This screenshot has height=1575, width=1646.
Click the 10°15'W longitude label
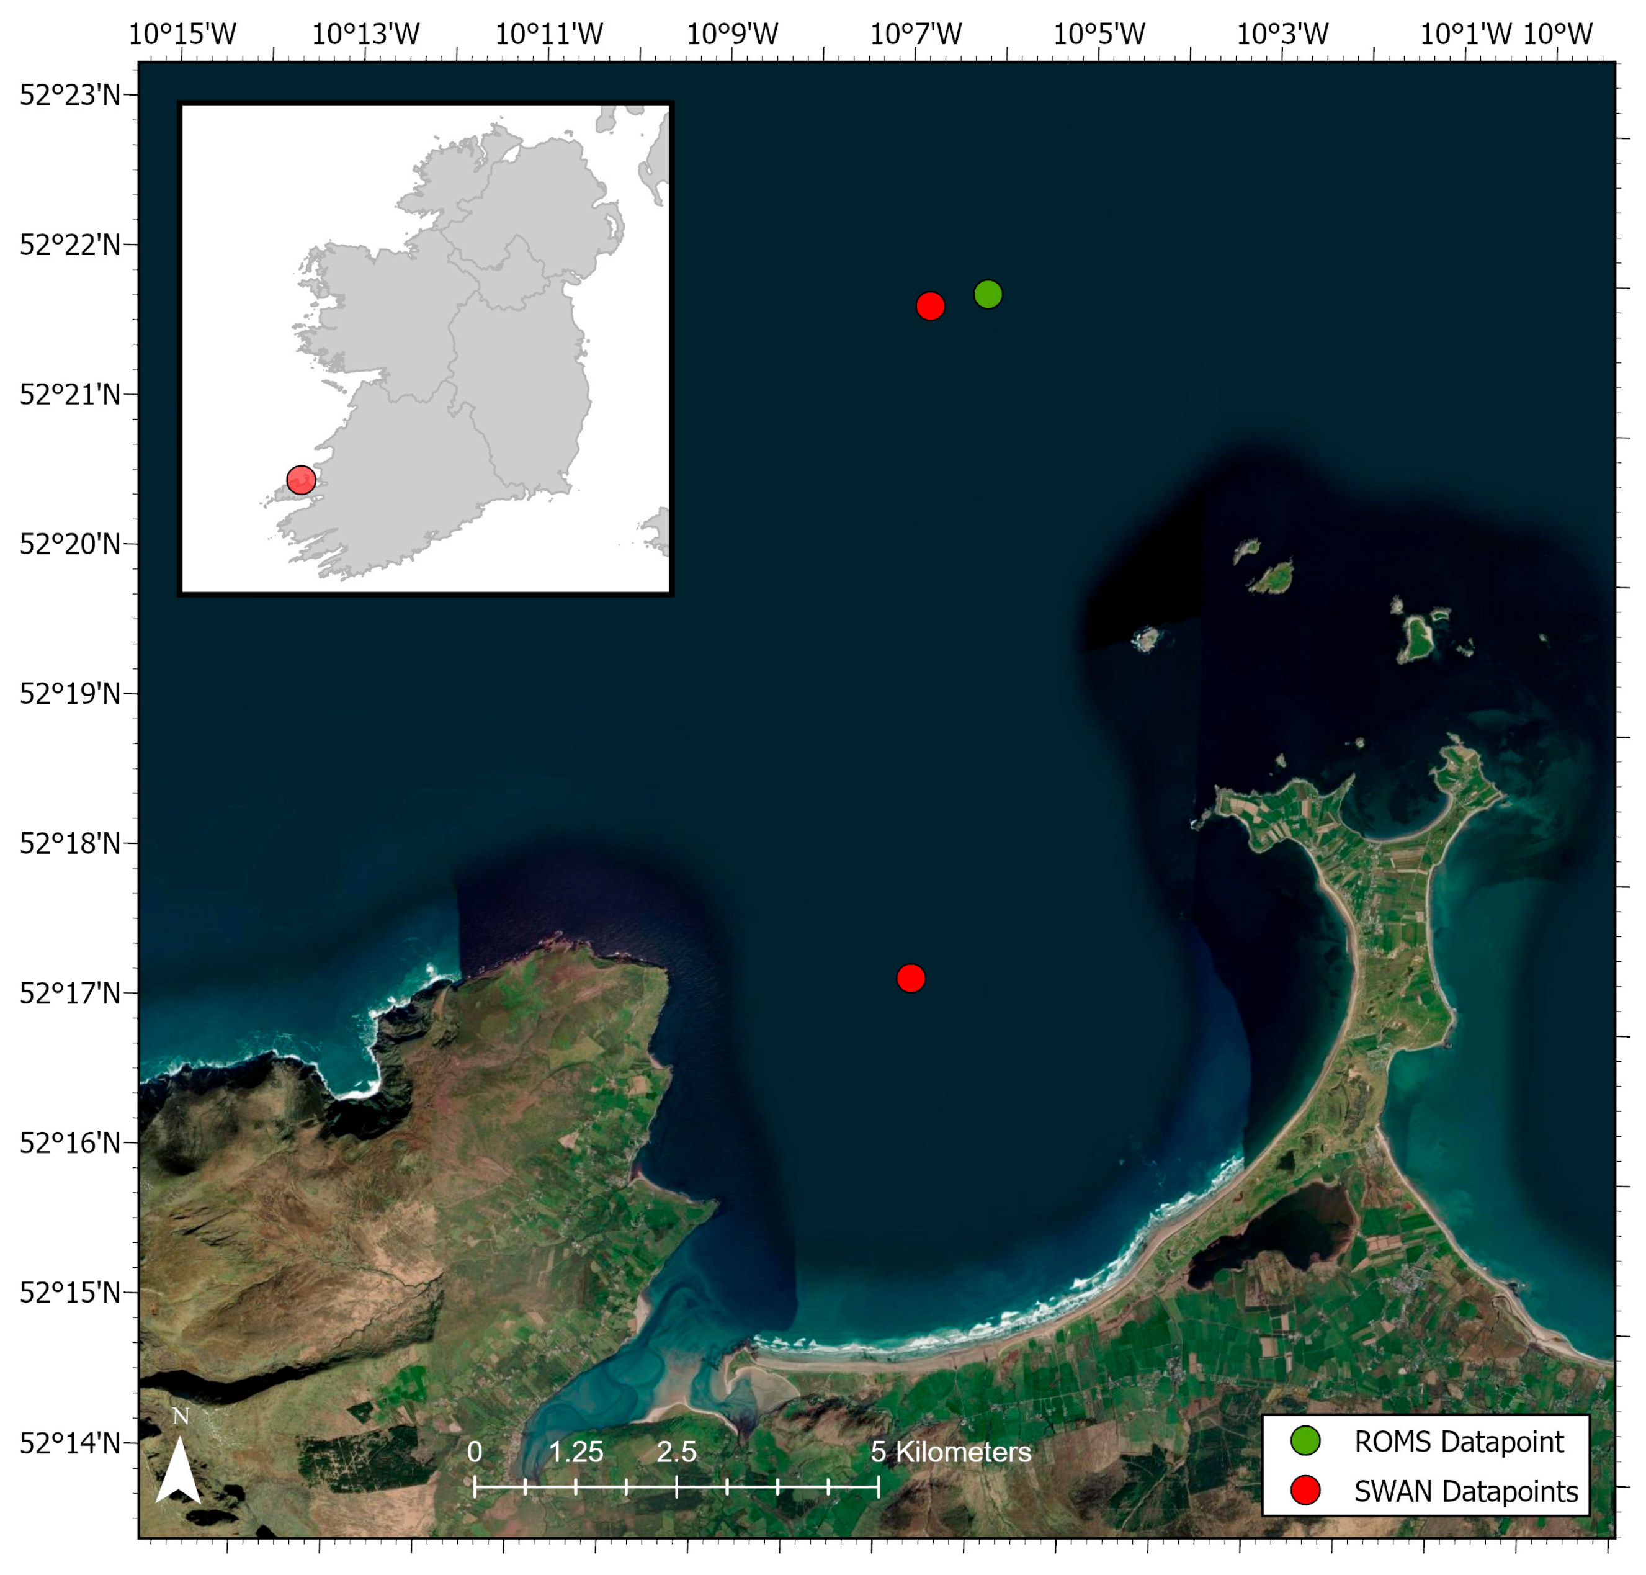(x=182, y=34)
